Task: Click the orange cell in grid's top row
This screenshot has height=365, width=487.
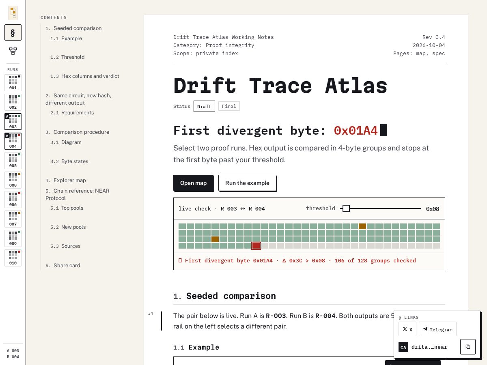Action: pos(362,226)
